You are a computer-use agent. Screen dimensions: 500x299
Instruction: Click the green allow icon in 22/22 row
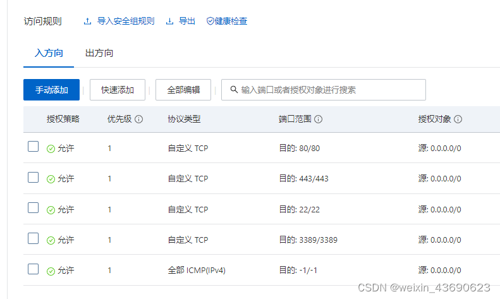point(51,210)
